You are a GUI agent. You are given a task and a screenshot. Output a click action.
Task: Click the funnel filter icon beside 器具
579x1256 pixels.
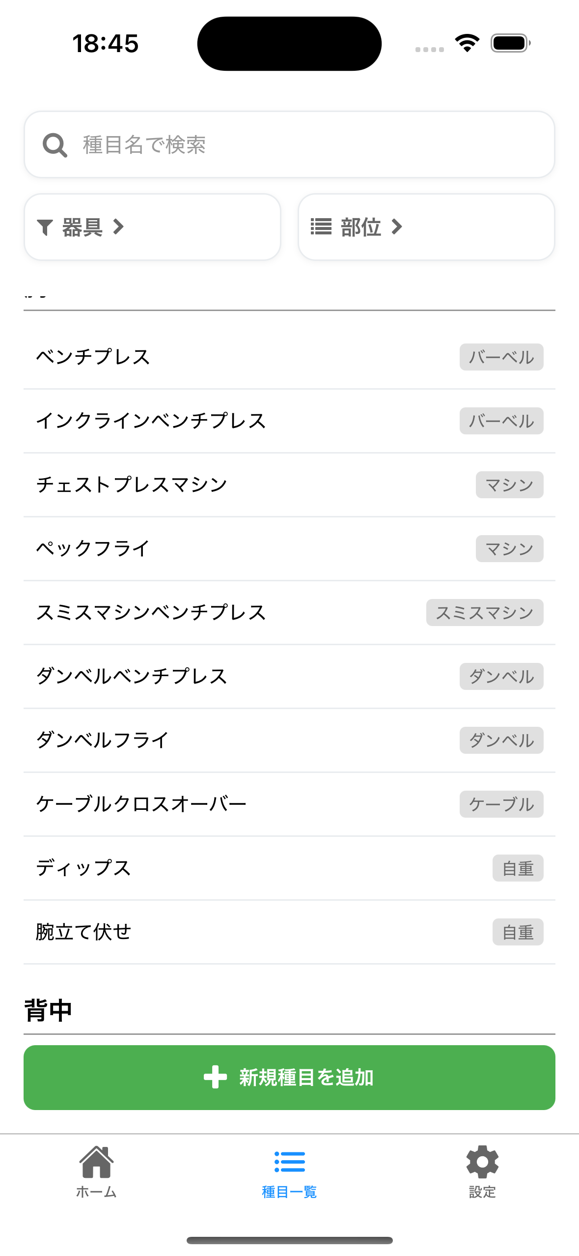coord(45,227)
